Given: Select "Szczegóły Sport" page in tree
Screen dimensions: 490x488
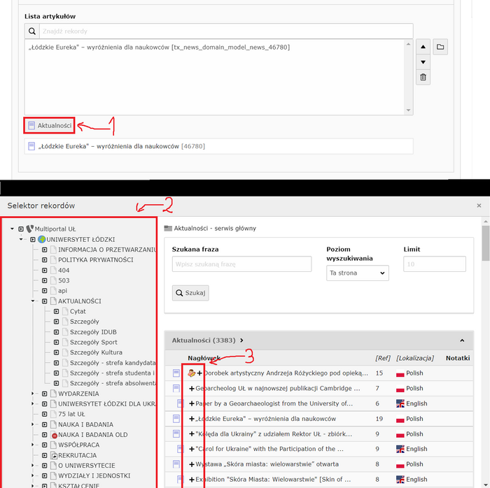Looking at the screenshot, I should [x=93, y=342].
